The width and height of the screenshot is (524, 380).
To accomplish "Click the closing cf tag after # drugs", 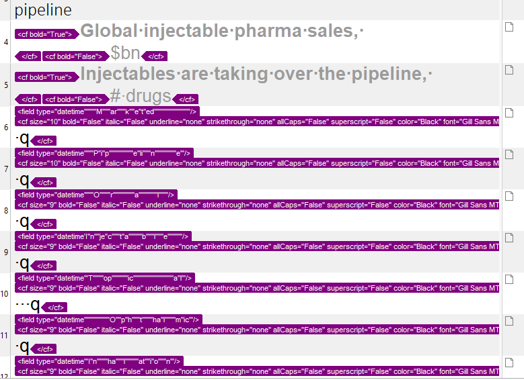I will 186,99.
